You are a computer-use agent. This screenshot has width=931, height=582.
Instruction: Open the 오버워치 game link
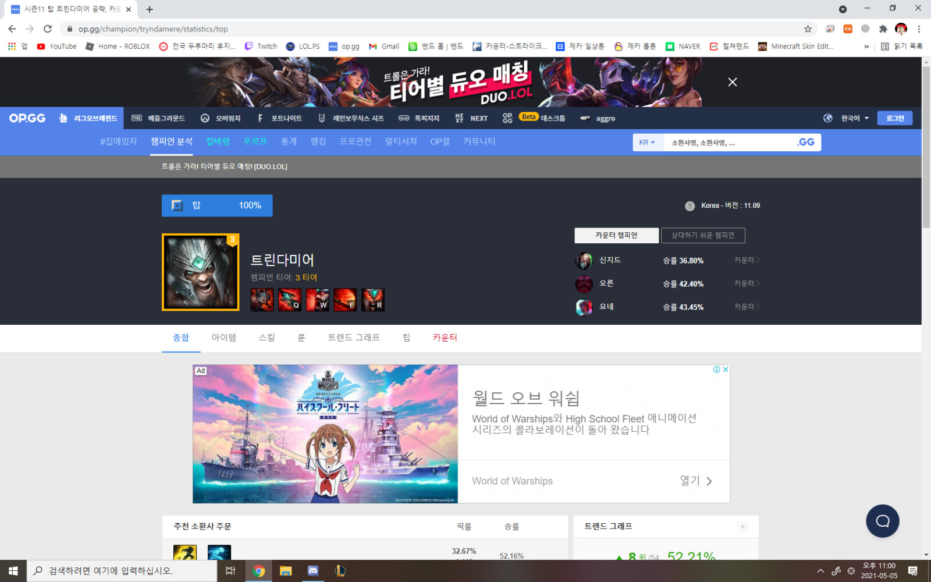[221, 118]
